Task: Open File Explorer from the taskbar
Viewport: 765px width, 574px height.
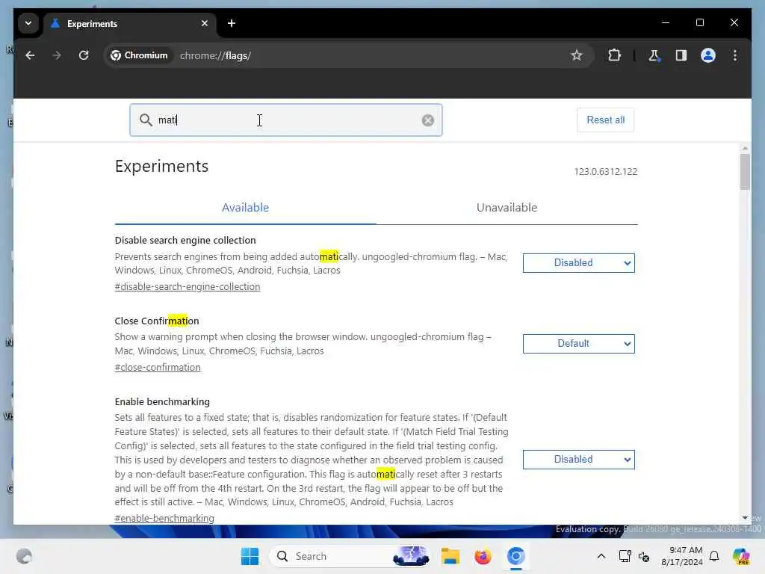Action: (x=450, y=556)
